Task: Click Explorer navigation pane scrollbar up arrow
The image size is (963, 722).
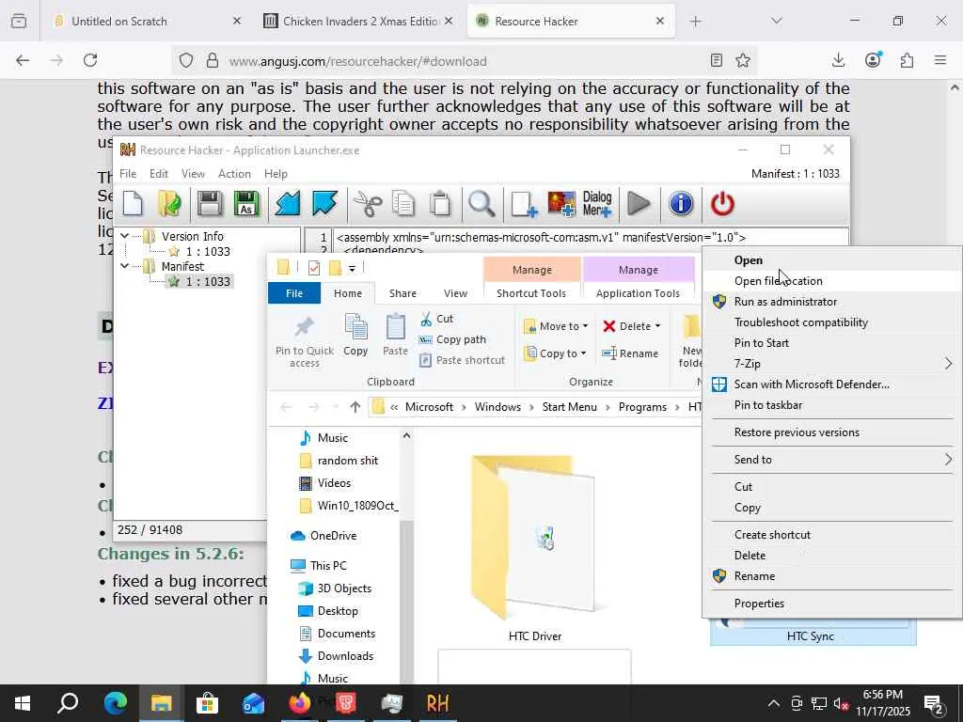Action: (x=406, y=436)
